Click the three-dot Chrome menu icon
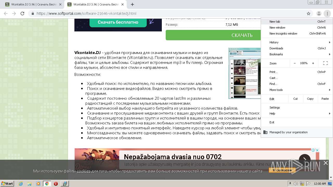The height and width of the screenshot is (187, 333). tap(327, 14)
